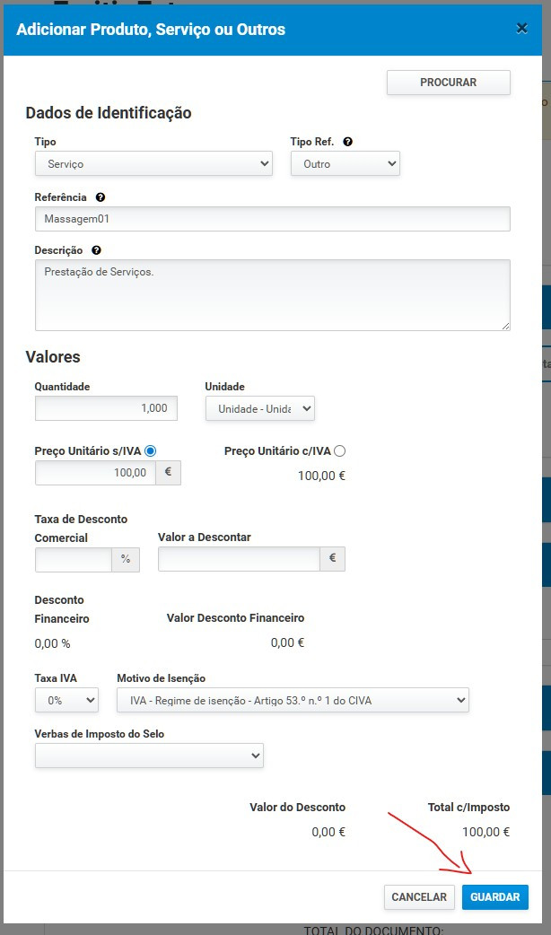The height and width of the screenshot is (935, 551).
Task: Open the Taxa IVA dropdown
Action: coord(66,700)
